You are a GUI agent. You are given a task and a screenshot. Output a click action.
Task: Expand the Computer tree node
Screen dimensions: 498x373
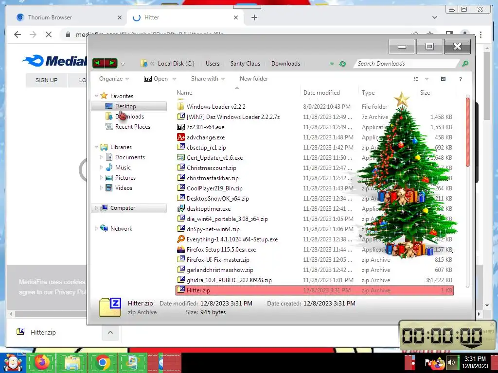click(x=96, y=208)
